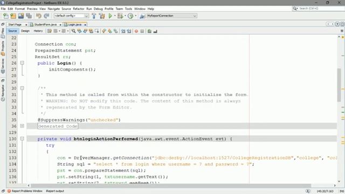Open the Navigate menu

[x=54, y=9]
